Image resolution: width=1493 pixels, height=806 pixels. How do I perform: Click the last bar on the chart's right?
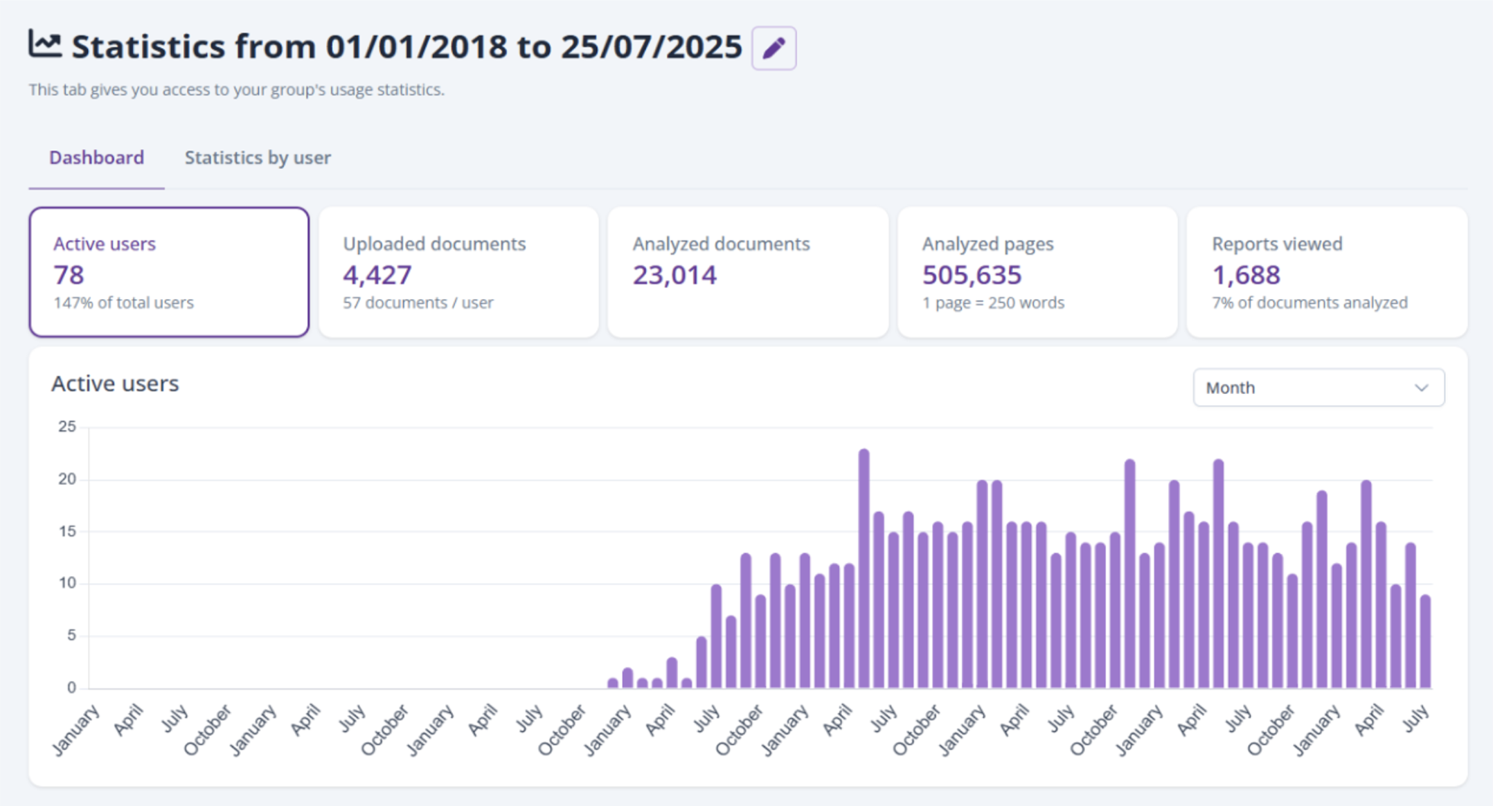click(1425, 641)
